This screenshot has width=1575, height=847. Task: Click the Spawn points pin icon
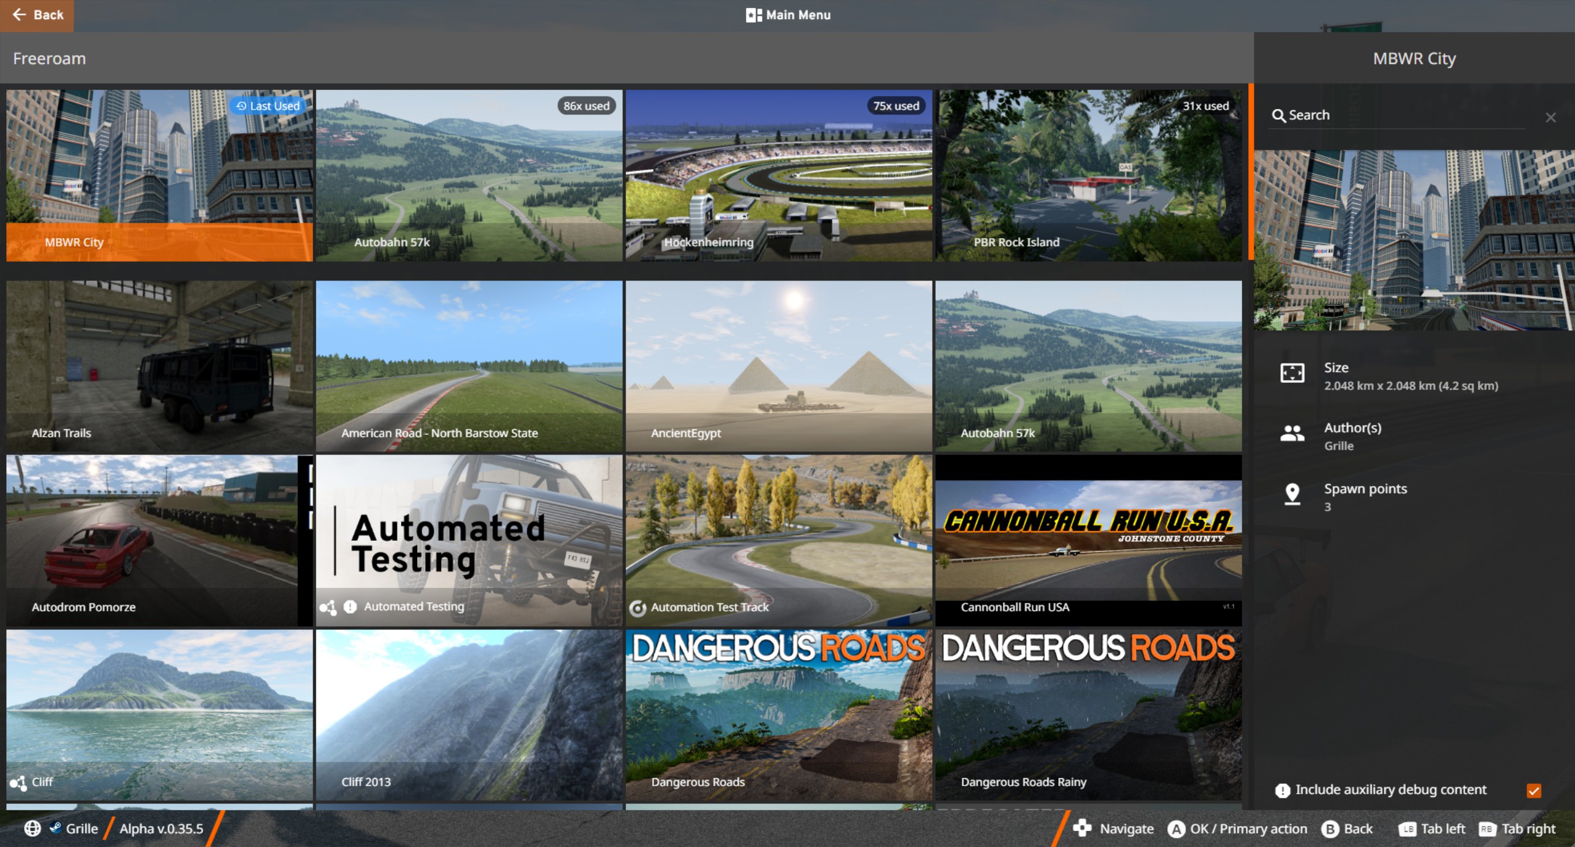[x=1292, y=494]
